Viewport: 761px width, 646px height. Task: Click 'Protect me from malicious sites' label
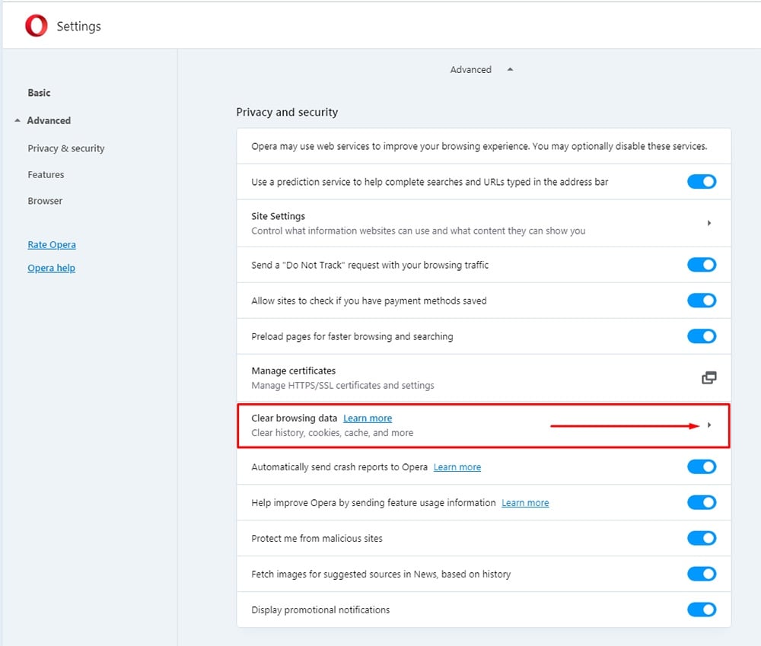click(x=317, y=538)
